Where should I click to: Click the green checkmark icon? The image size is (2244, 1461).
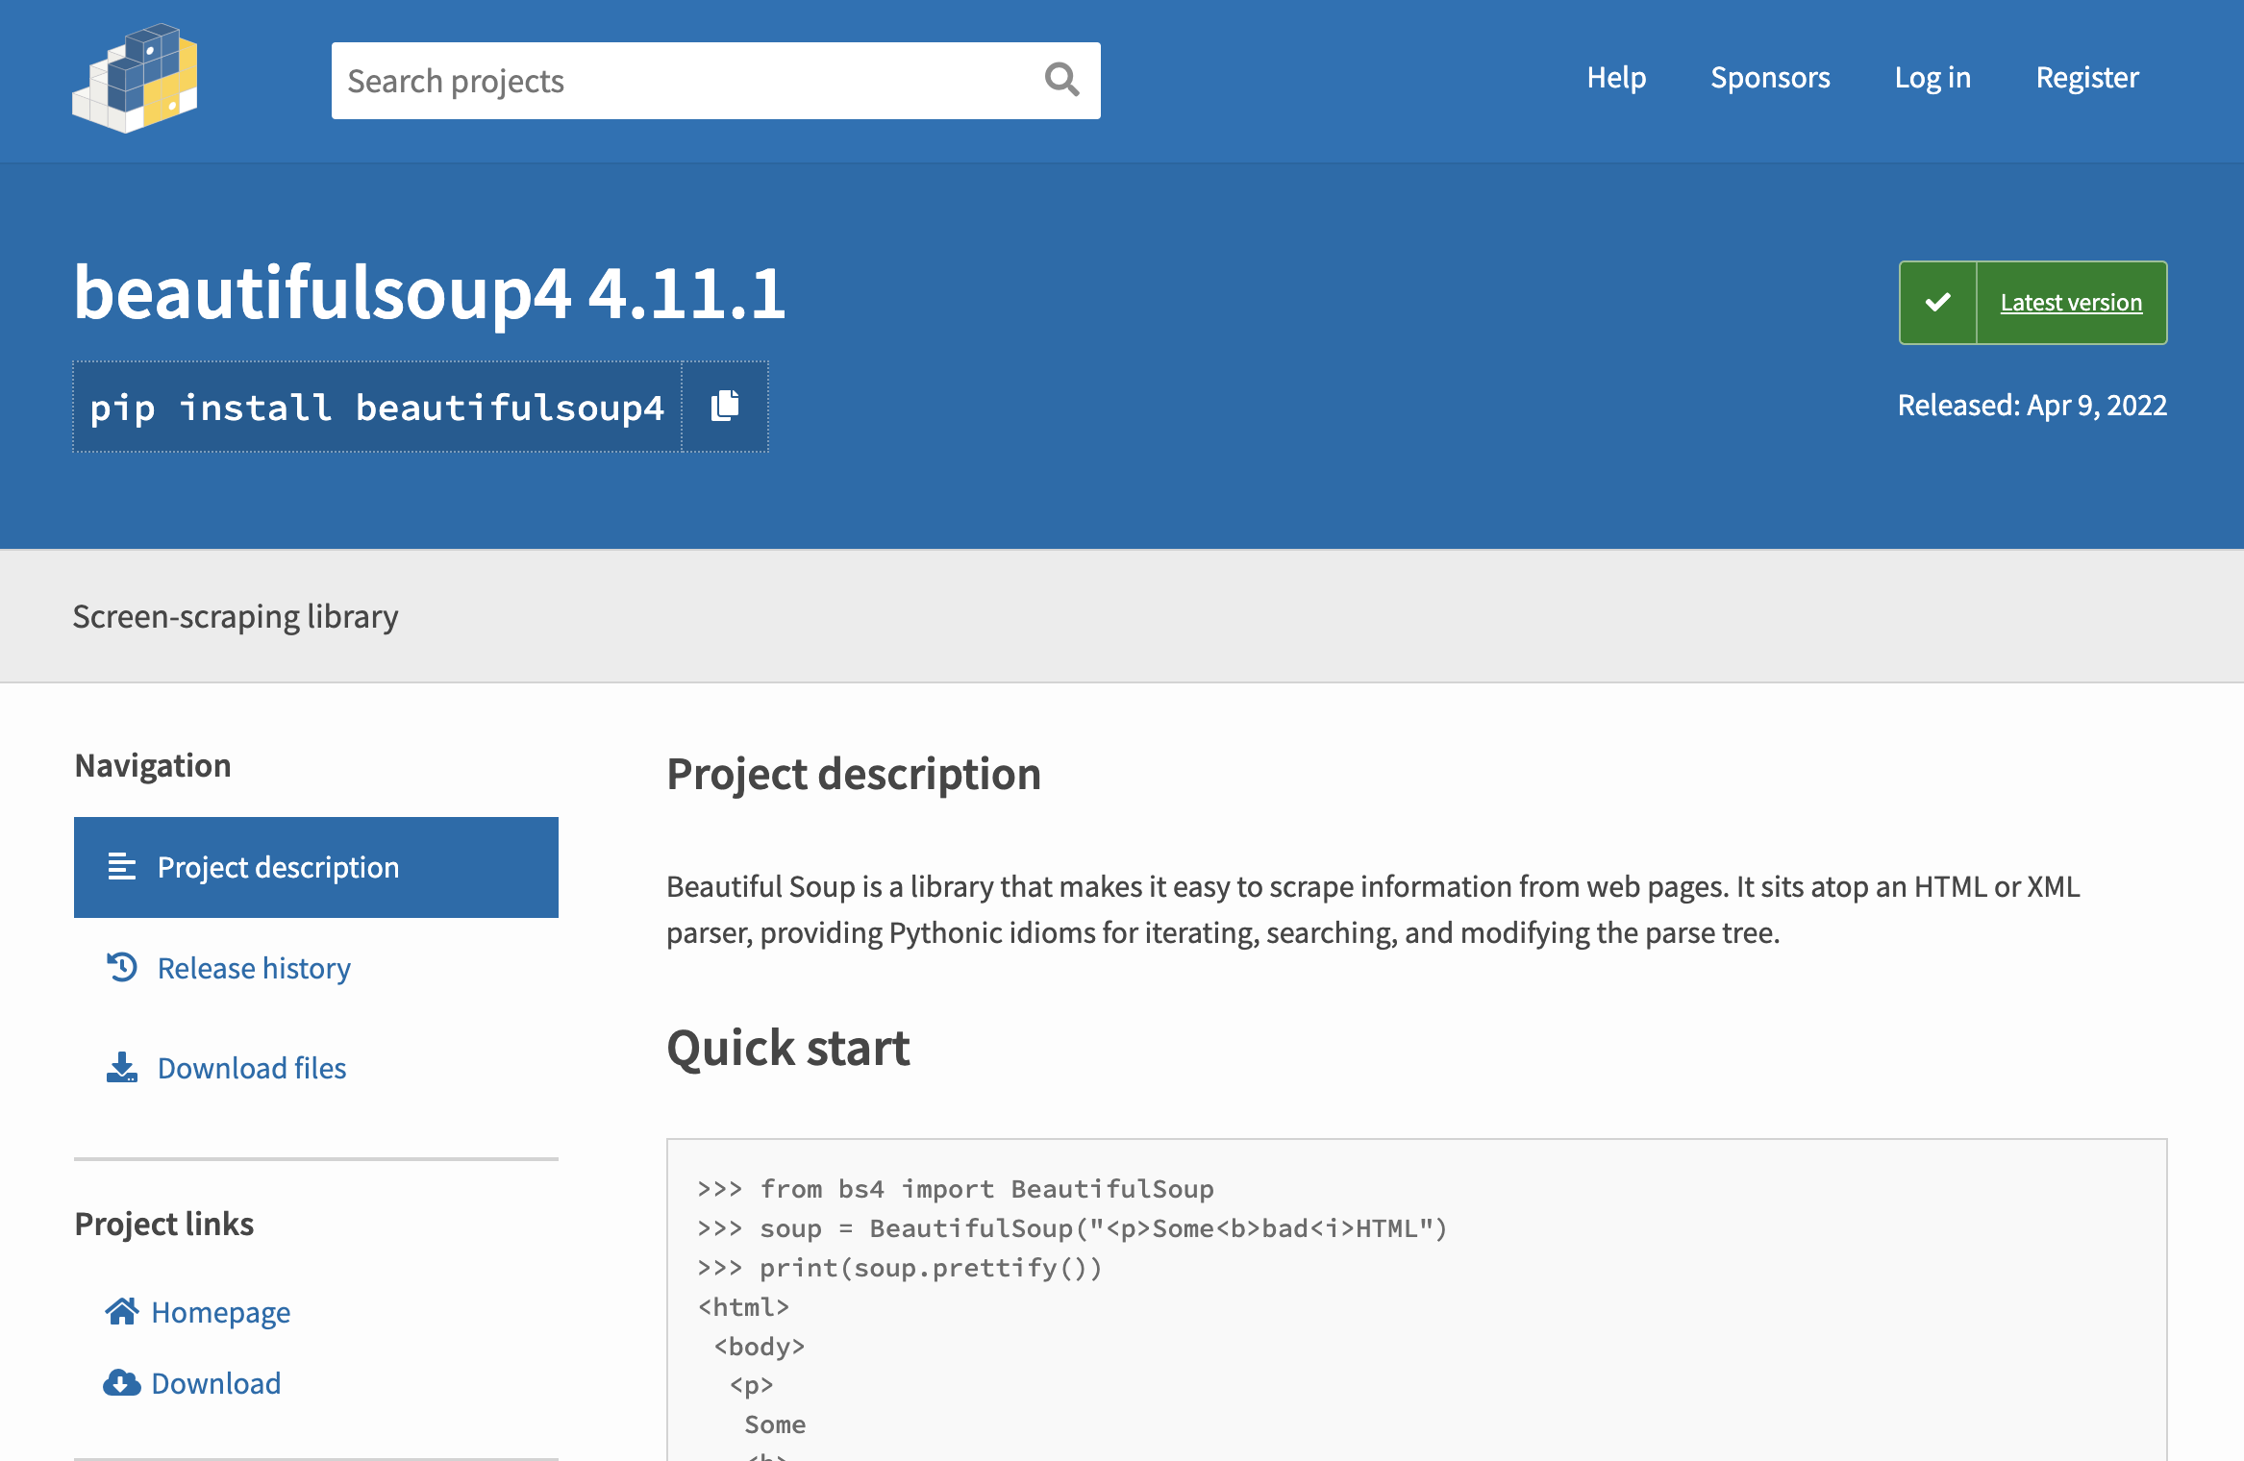1938,303
